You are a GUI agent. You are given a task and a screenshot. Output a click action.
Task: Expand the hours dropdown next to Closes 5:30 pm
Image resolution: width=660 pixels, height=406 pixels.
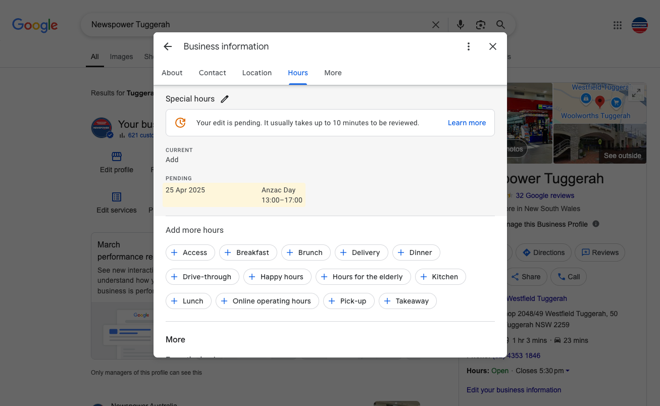pos(568,371)
